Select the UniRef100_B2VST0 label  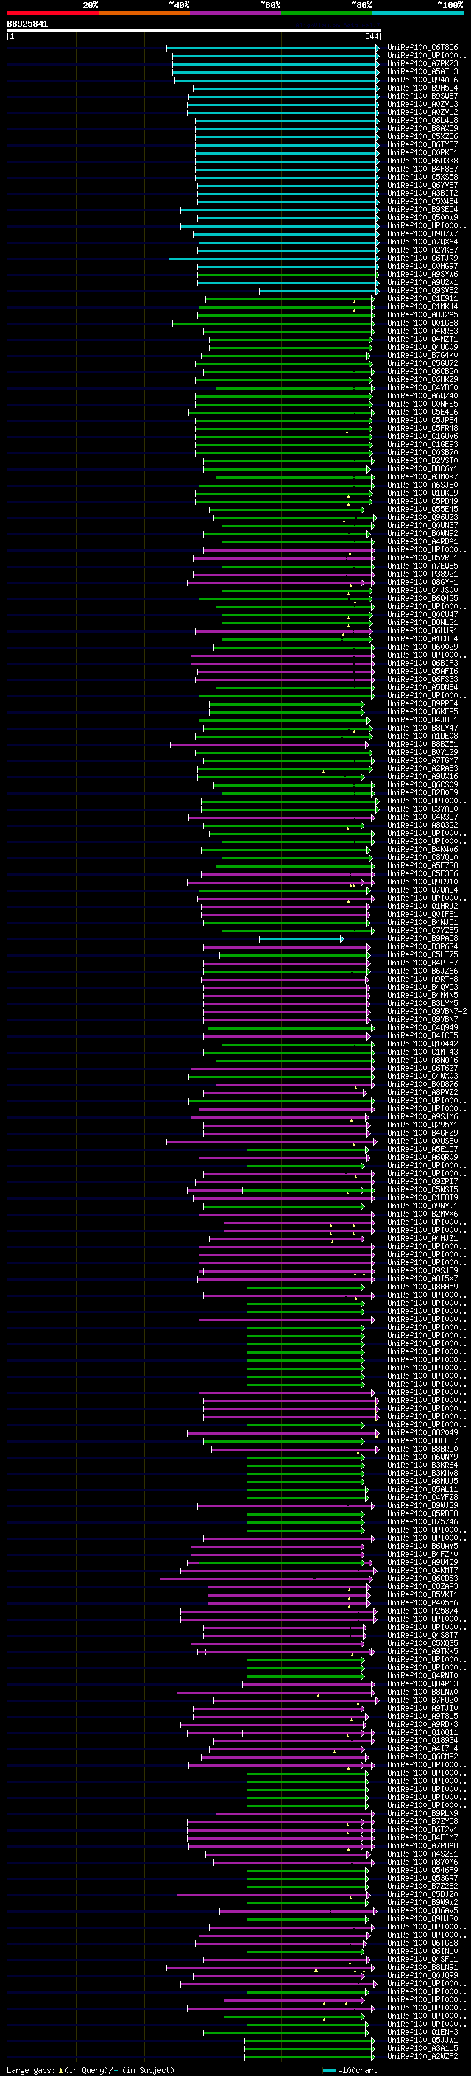click(x=422, y=461)
